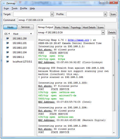Click the 445/tcp open microsoft-ds line

pos(57,96)
